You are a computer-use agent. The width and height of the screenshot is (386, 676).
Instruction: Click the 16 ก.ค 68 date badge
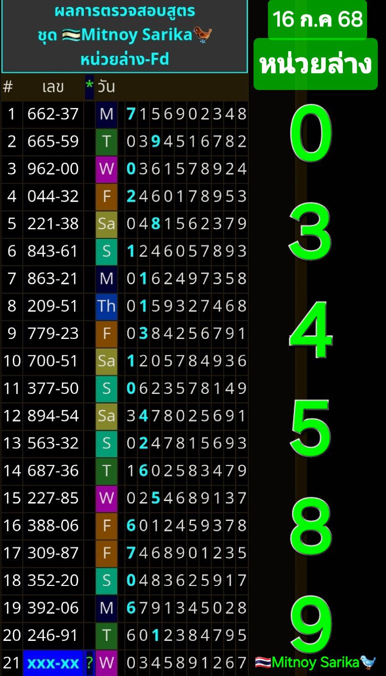pyautogui.click(x=317, y=19)
